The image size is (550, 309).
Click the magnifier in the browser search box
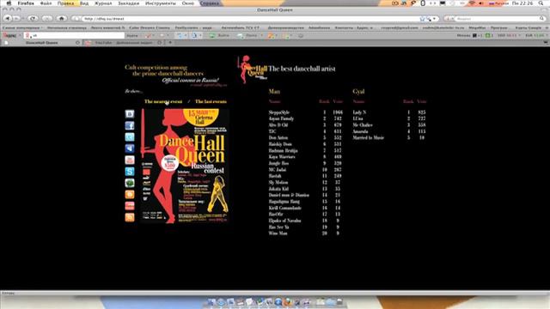pos(542,19)
